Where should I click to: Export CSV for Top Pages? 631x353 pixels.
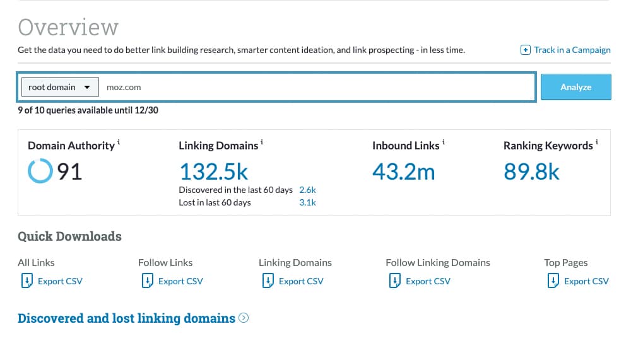pyautogui.click(x=586, y=281)
